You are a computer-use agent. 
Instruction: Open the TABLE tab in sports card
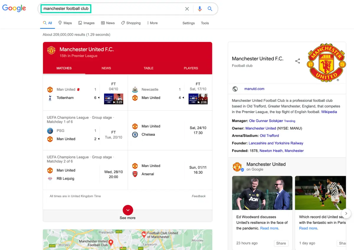pyautogui.click(x=148, y=68)
